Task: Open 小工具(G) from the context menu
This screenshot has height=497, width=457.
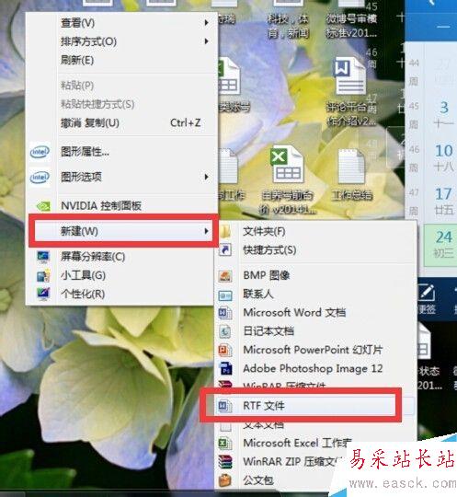Action: (121, 275)
